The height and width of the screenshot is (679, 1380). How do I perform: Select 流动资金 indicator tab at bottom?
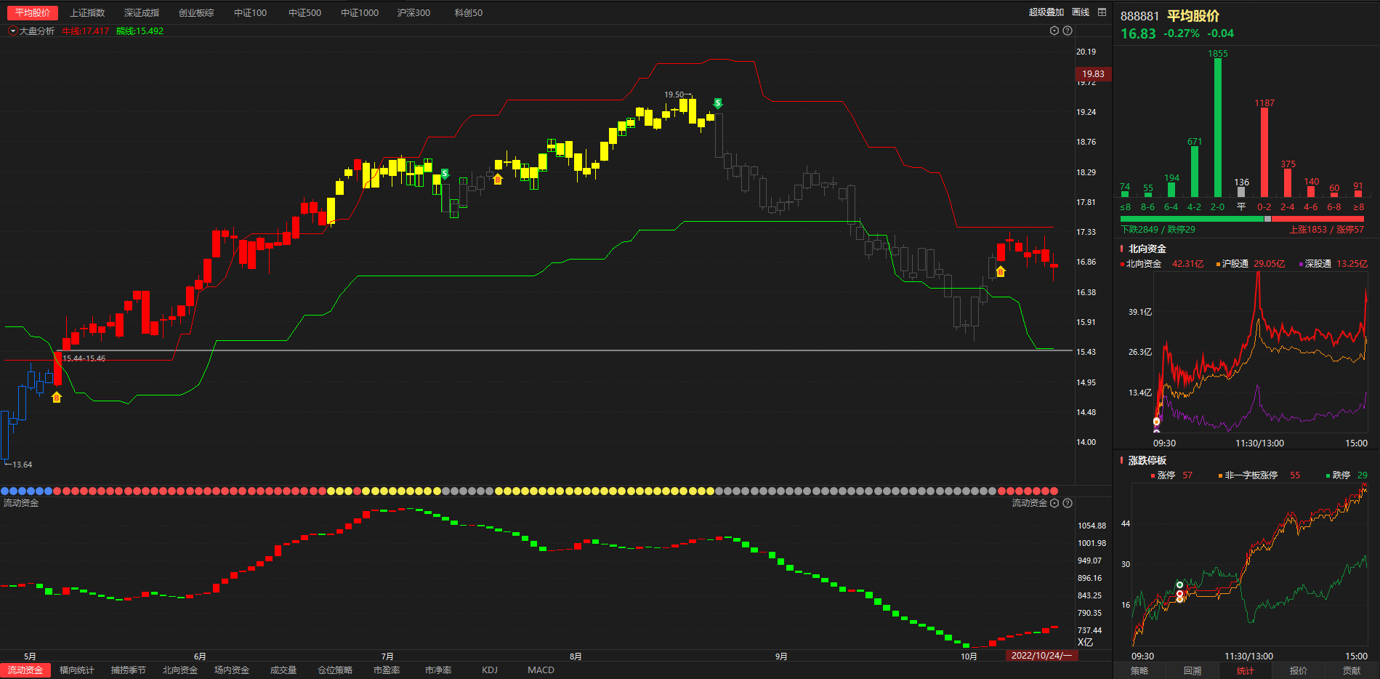pyautogui.click(x=25, y=670)
